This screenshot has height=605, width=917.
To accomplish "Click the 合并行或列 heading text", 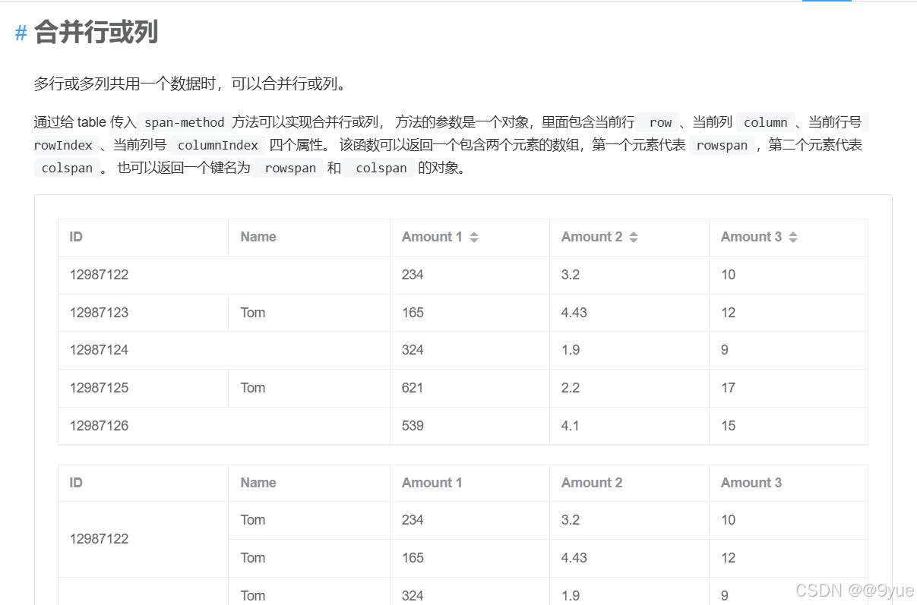I will point(96,33).
